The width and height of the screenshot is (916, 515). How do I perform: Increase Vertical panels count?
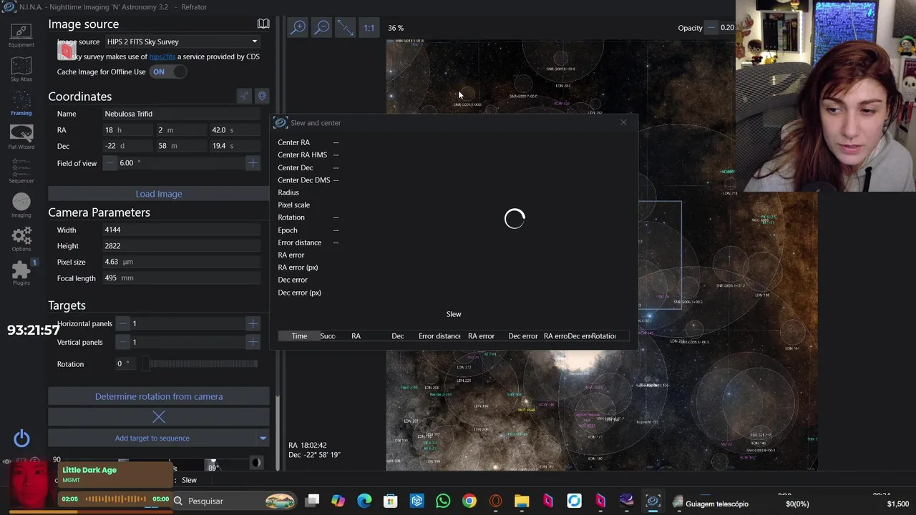click(253, 342)
